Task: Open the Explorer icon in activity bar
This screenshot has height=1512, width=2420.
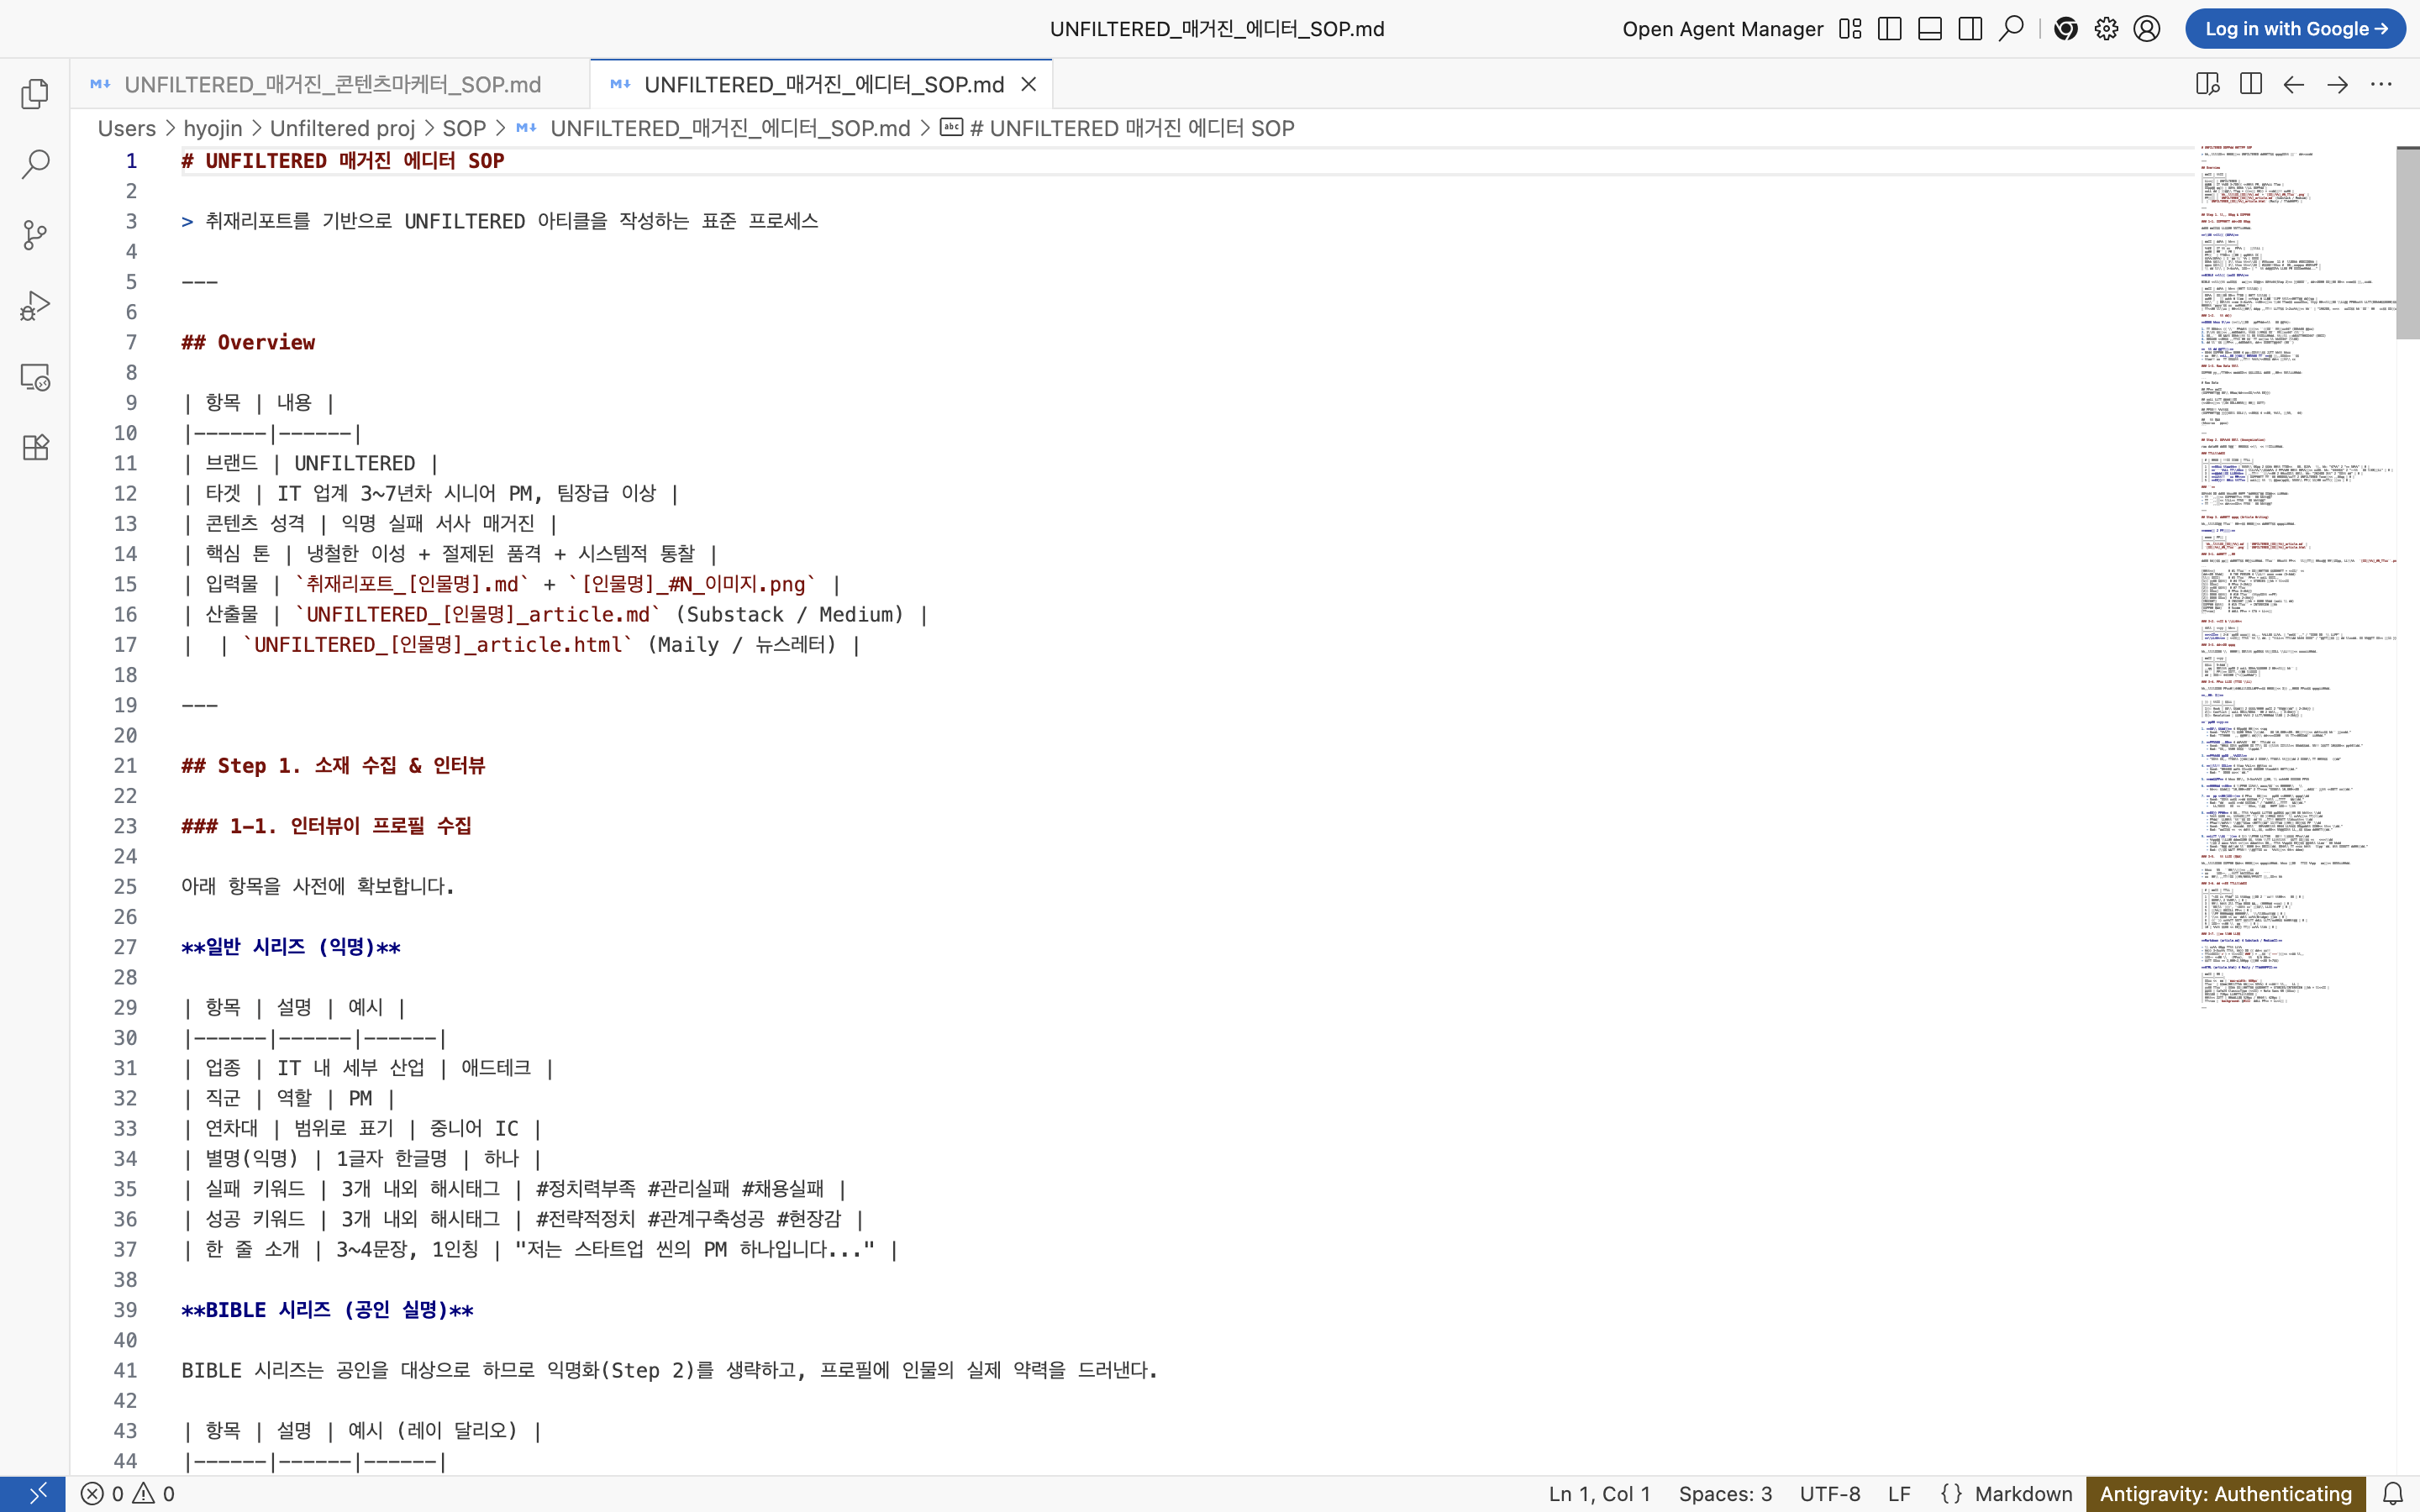Action: point(35,94)
